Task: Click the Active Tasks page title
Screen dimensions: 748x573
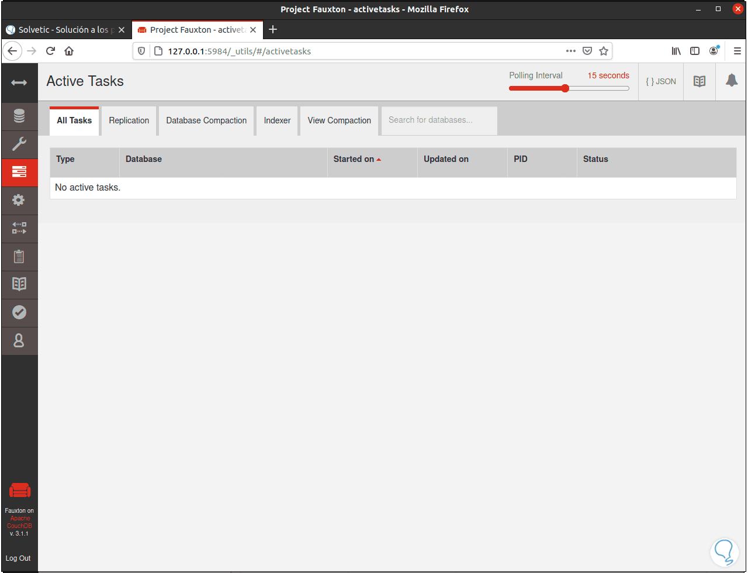Action: [x=85, y=81]
